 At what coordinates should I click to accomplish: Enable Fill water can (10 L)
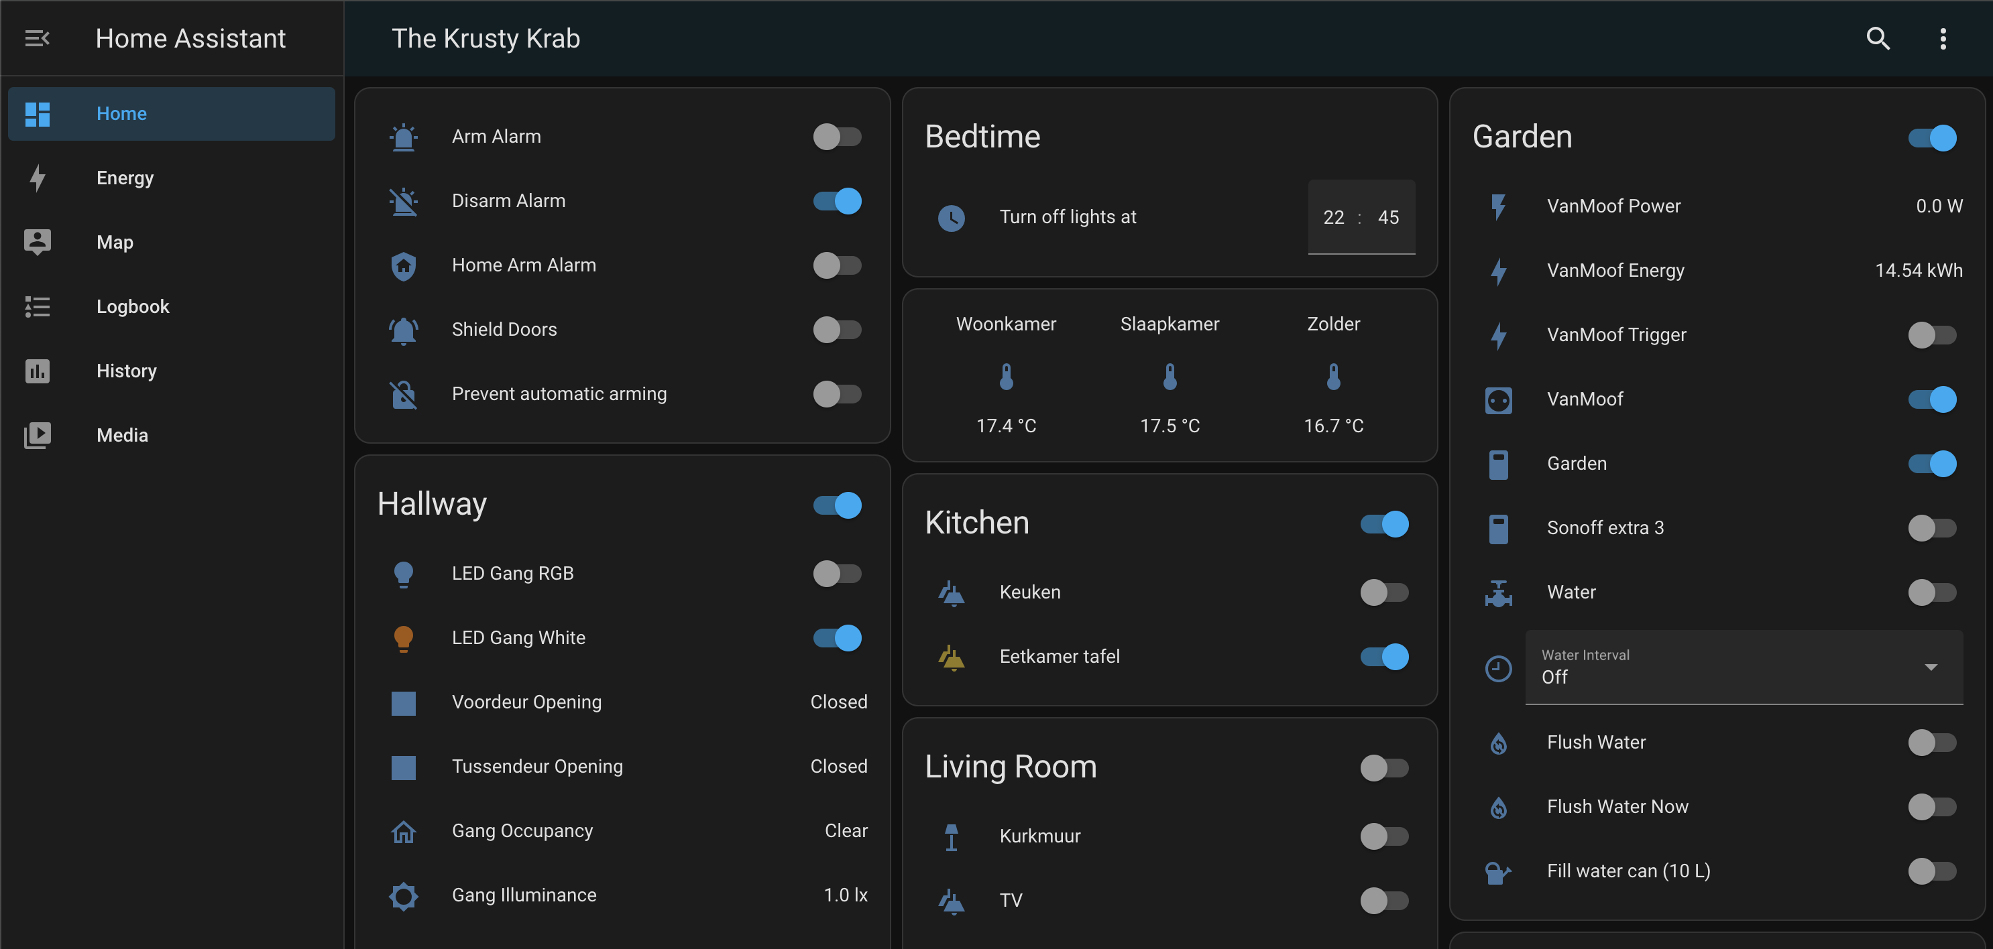[1932, 872]
